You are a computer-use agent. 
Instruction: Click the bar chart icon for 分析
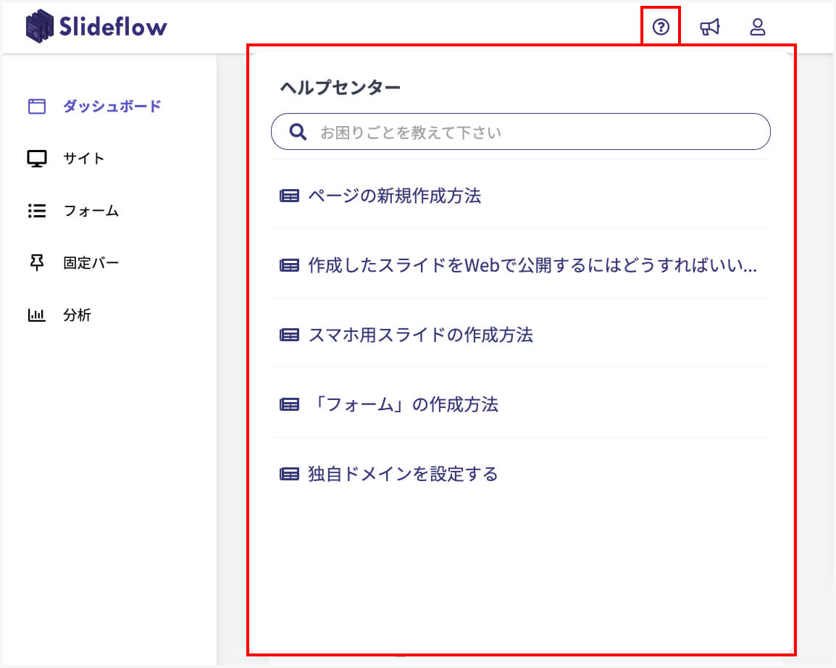37,315
